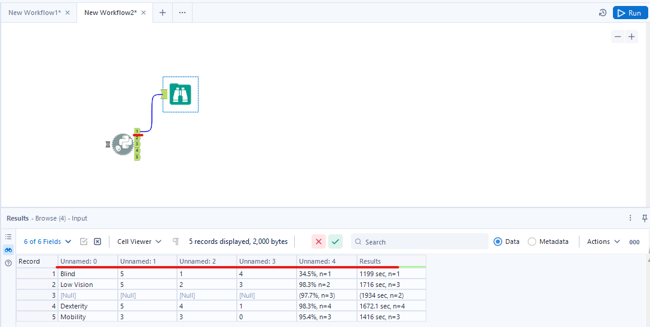Click Python tool output anchor 5
Viewport: 650px width, 327px height.
[137, 157]
